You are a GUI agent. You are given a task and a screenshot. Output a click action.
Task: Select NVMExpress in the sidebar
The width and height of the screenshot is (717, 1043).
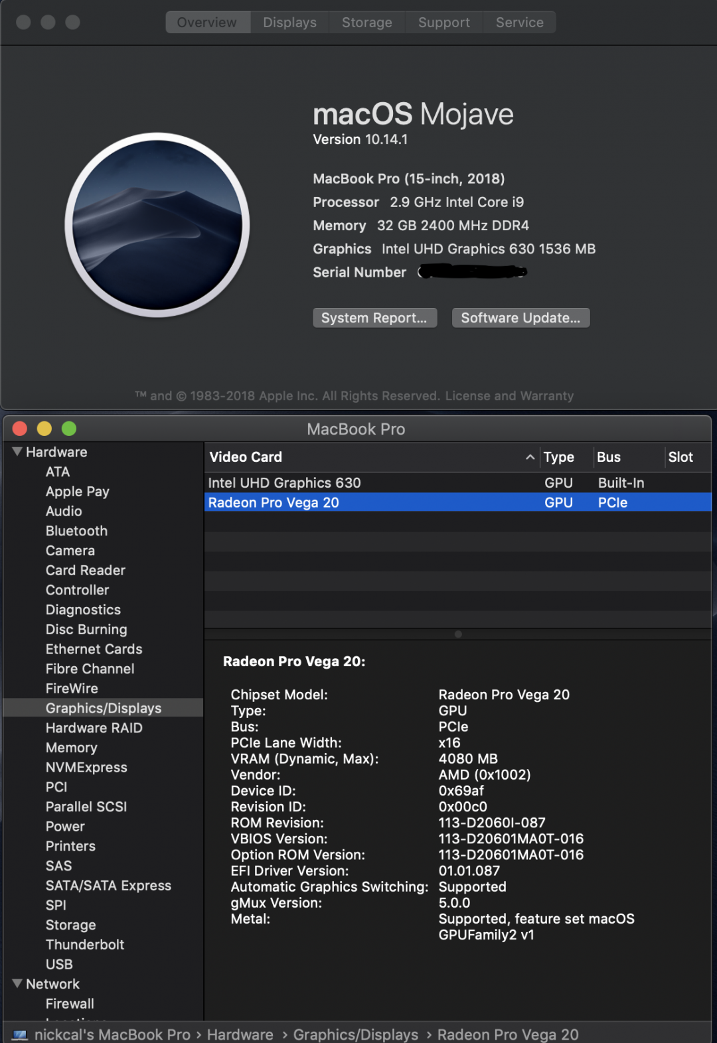(86, 767)
